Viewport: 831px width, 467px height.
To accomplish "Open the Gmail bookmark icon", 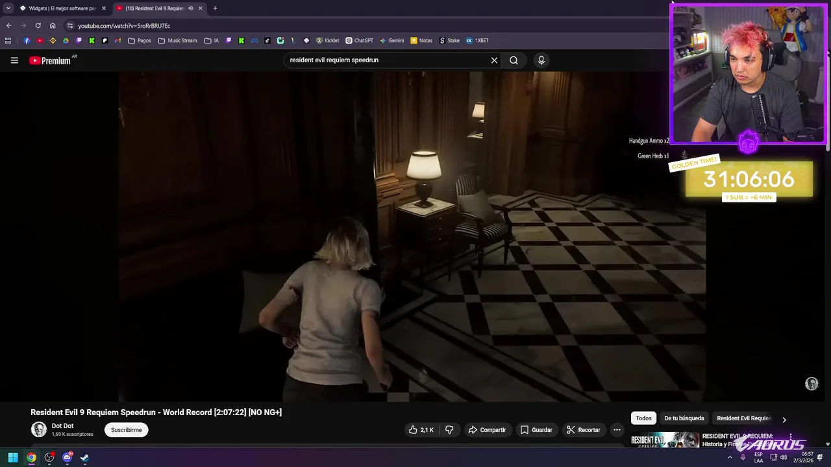I will (x=118, y=40).
